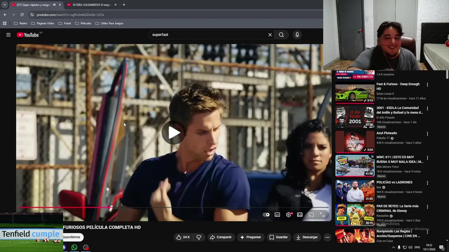Play the paused video with center play button
The image size is (449, 252).
(174, 132)
